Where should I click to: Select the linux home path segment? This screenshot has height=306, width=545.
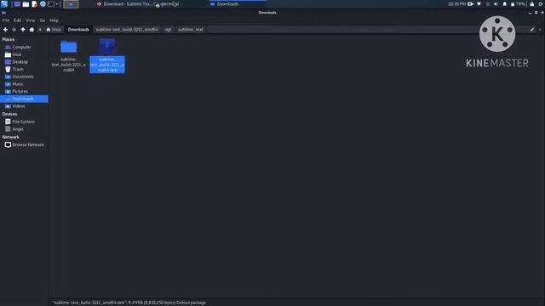54,30
